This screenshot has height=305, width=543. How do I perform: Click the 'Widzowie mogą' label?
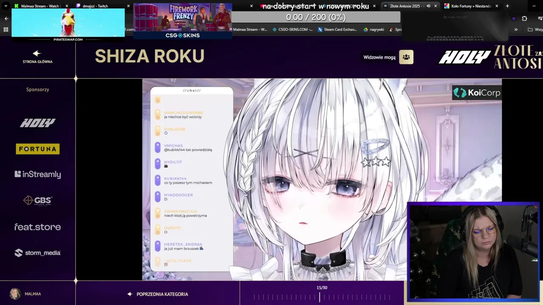coord(379,58)
